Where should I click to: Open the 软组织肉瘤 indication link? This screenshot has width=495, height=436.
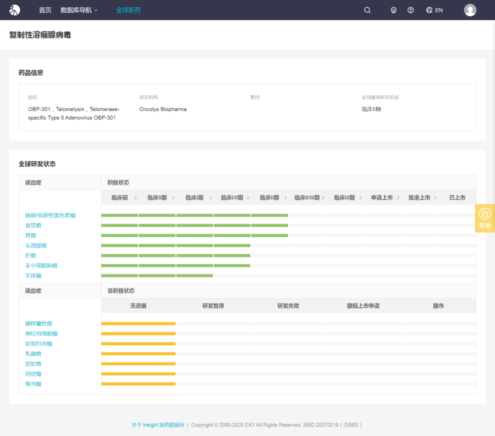tap(38, 344)
